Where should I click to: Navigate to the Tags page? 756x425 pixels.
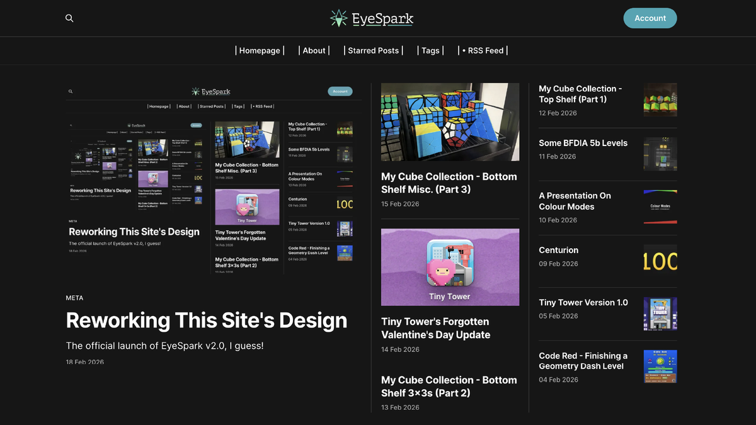[430, 50]
